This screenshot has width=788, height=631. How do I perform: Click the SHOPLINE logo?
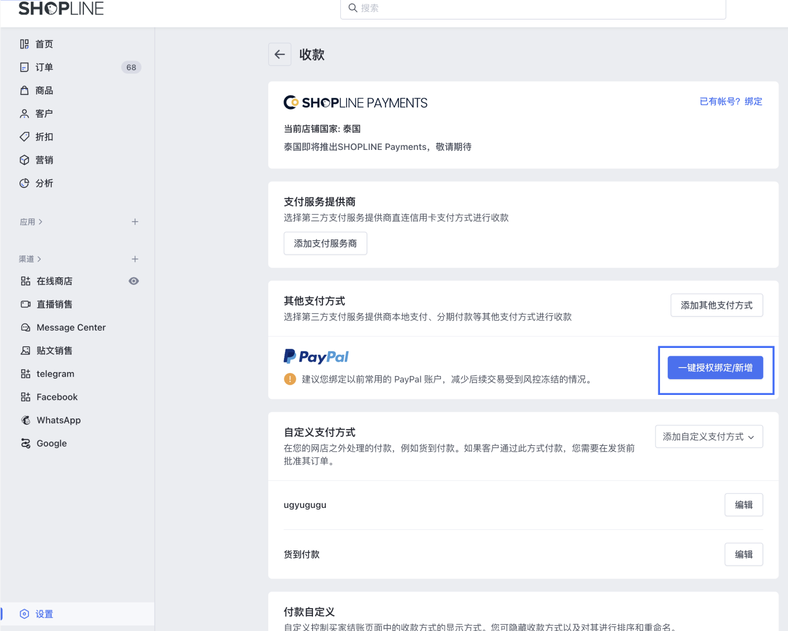pos(61,8)
